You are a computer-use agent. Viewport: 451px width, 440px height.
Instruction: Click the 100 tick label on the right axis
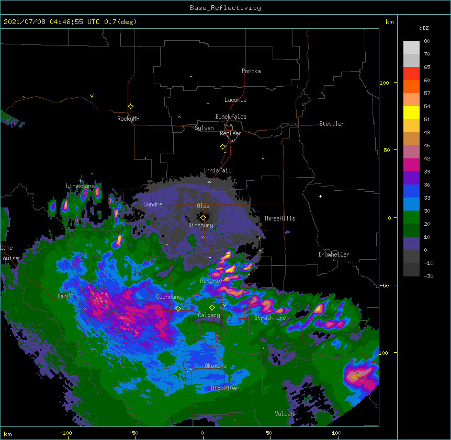pyautogui.click(x=384, y=83)
